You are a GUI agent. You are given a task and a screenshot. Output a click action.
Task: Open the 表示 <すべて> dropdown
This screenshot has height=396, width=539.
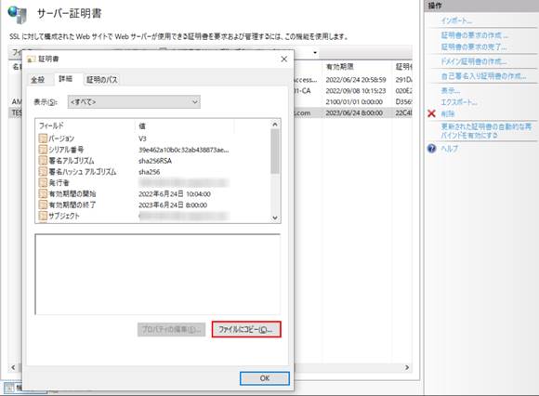pyautogui.click(x=134, y=101)
